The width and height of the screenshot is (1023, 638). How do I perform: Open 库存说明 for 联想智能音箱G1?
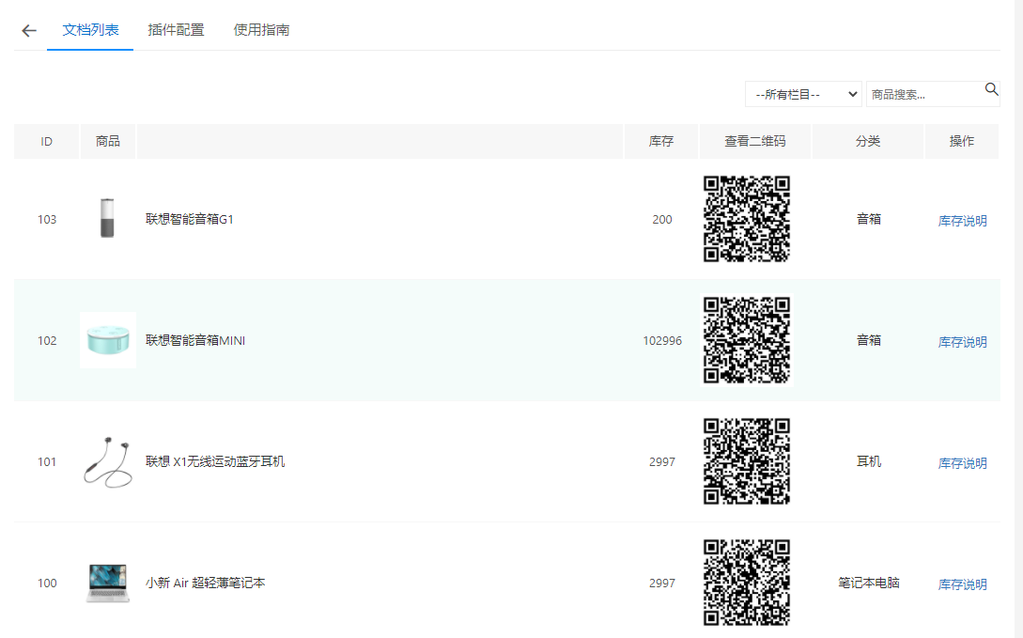click(962, 221)
